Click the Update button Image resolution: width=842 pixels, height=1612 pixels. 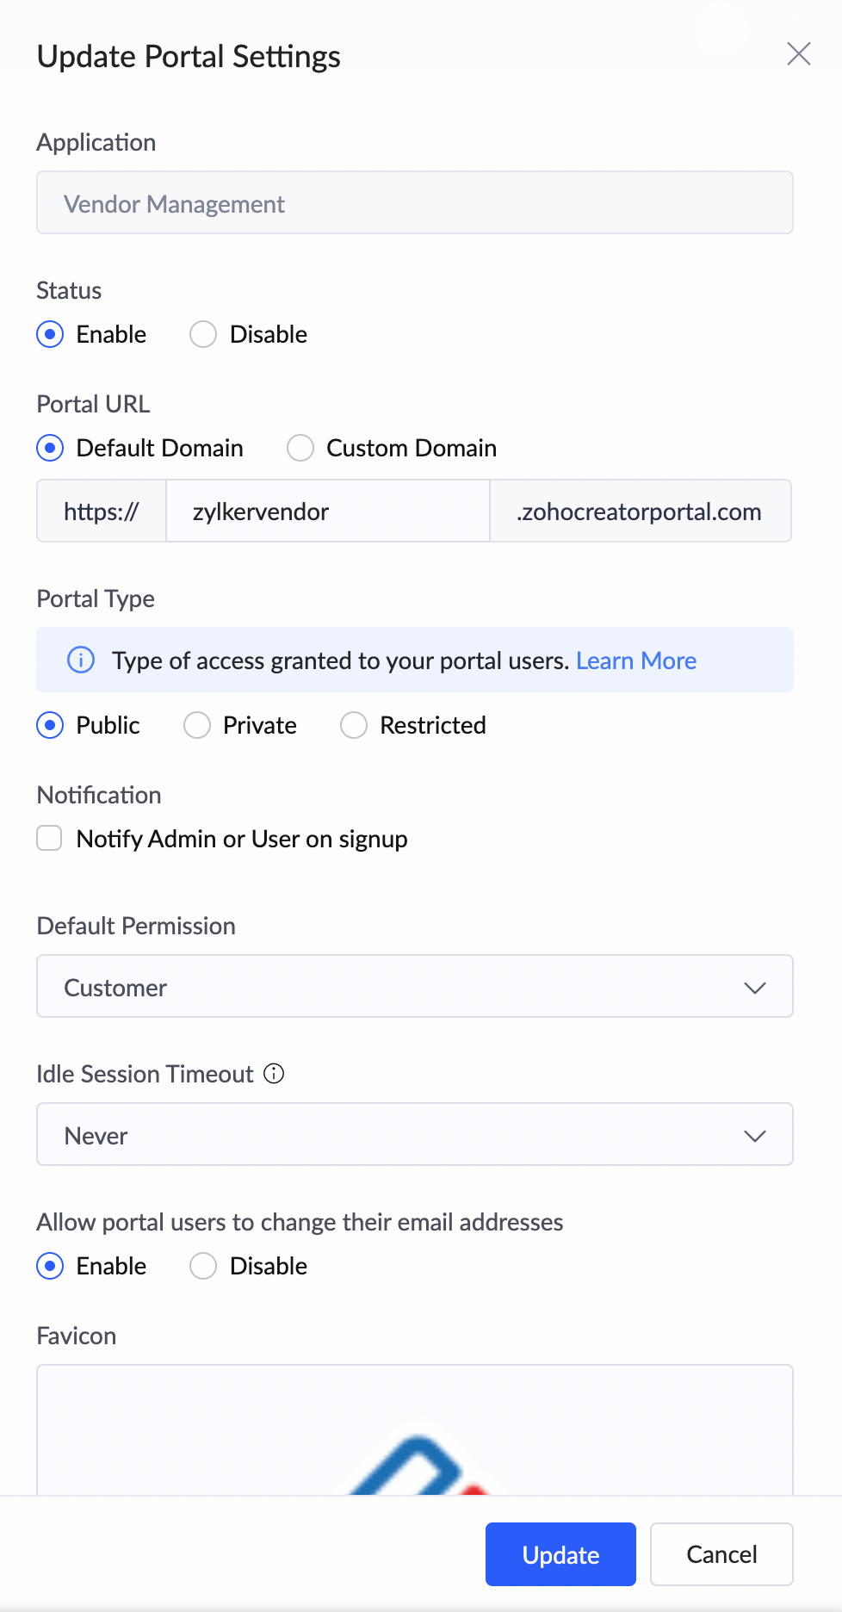pos(560,1554)
